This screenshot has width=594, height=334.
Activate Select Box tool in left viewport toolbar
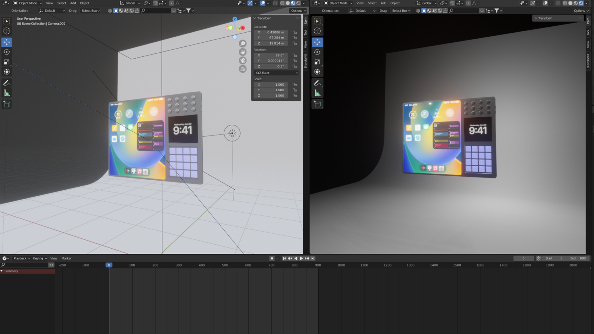[x=7, y=21]
